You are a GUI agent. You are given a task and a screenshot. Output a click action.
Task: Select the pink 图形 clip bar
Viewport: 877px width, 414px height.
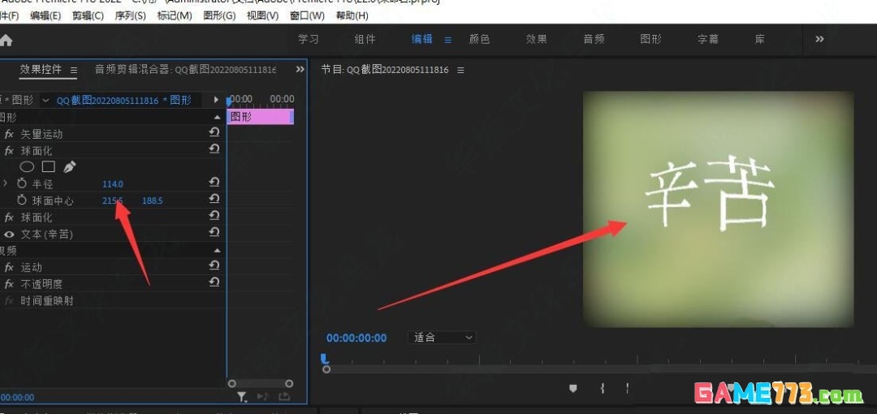[260, 117]
